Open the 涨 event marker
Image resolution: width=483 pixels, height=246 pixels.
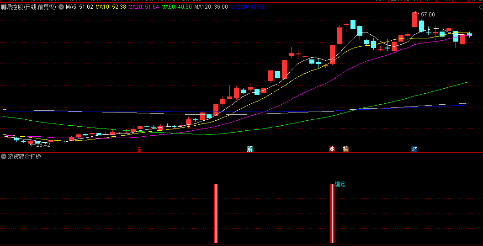click(x=332, y=149)
